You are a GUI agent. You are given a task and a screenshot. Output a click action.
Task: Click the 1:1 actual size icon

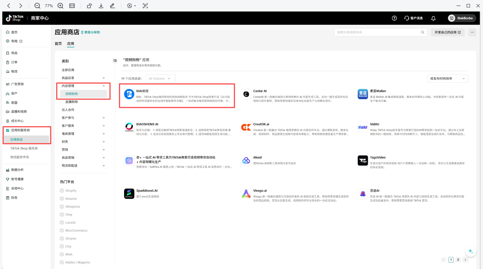[72, 6]
